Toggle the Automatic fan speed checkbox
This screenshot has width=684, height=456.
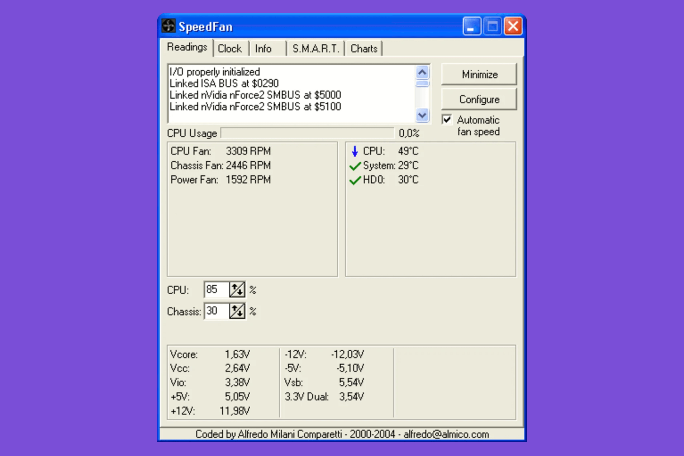[447, 120]
